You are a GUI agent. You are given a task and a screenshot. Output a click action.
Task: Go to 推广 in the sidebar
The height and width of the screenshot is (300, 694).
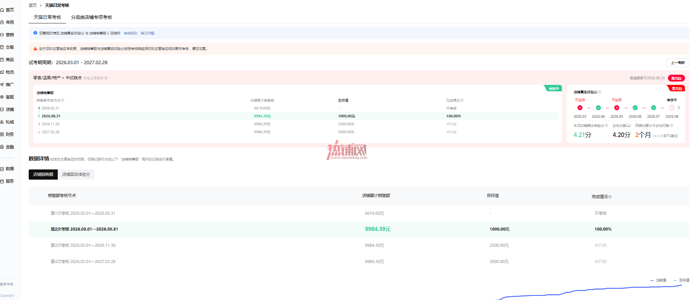tap(7, 85)
